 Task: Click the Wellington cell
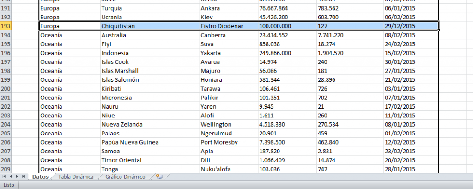pos(229,124)
